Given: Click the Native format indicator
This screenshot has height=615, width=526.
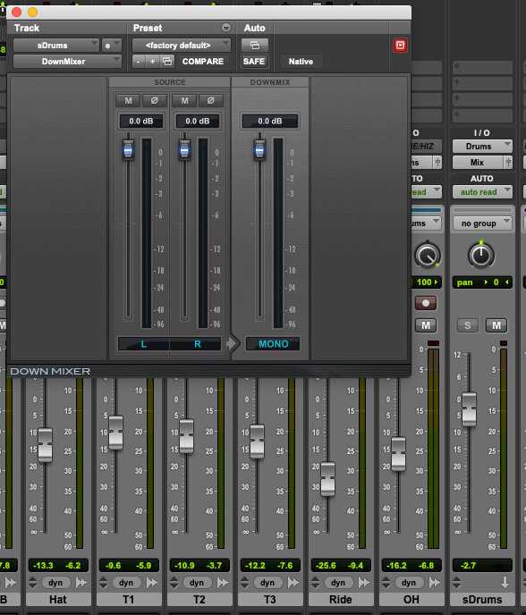Looking at the screenshot, I should 301,62.
